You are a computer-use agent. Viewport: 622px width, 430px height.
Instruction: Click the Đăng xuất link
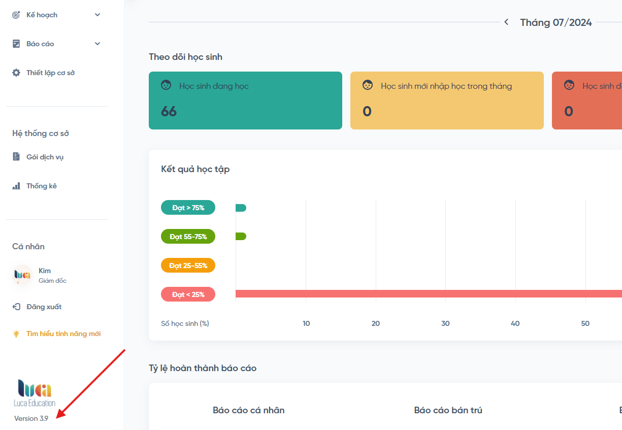[44, 307]
